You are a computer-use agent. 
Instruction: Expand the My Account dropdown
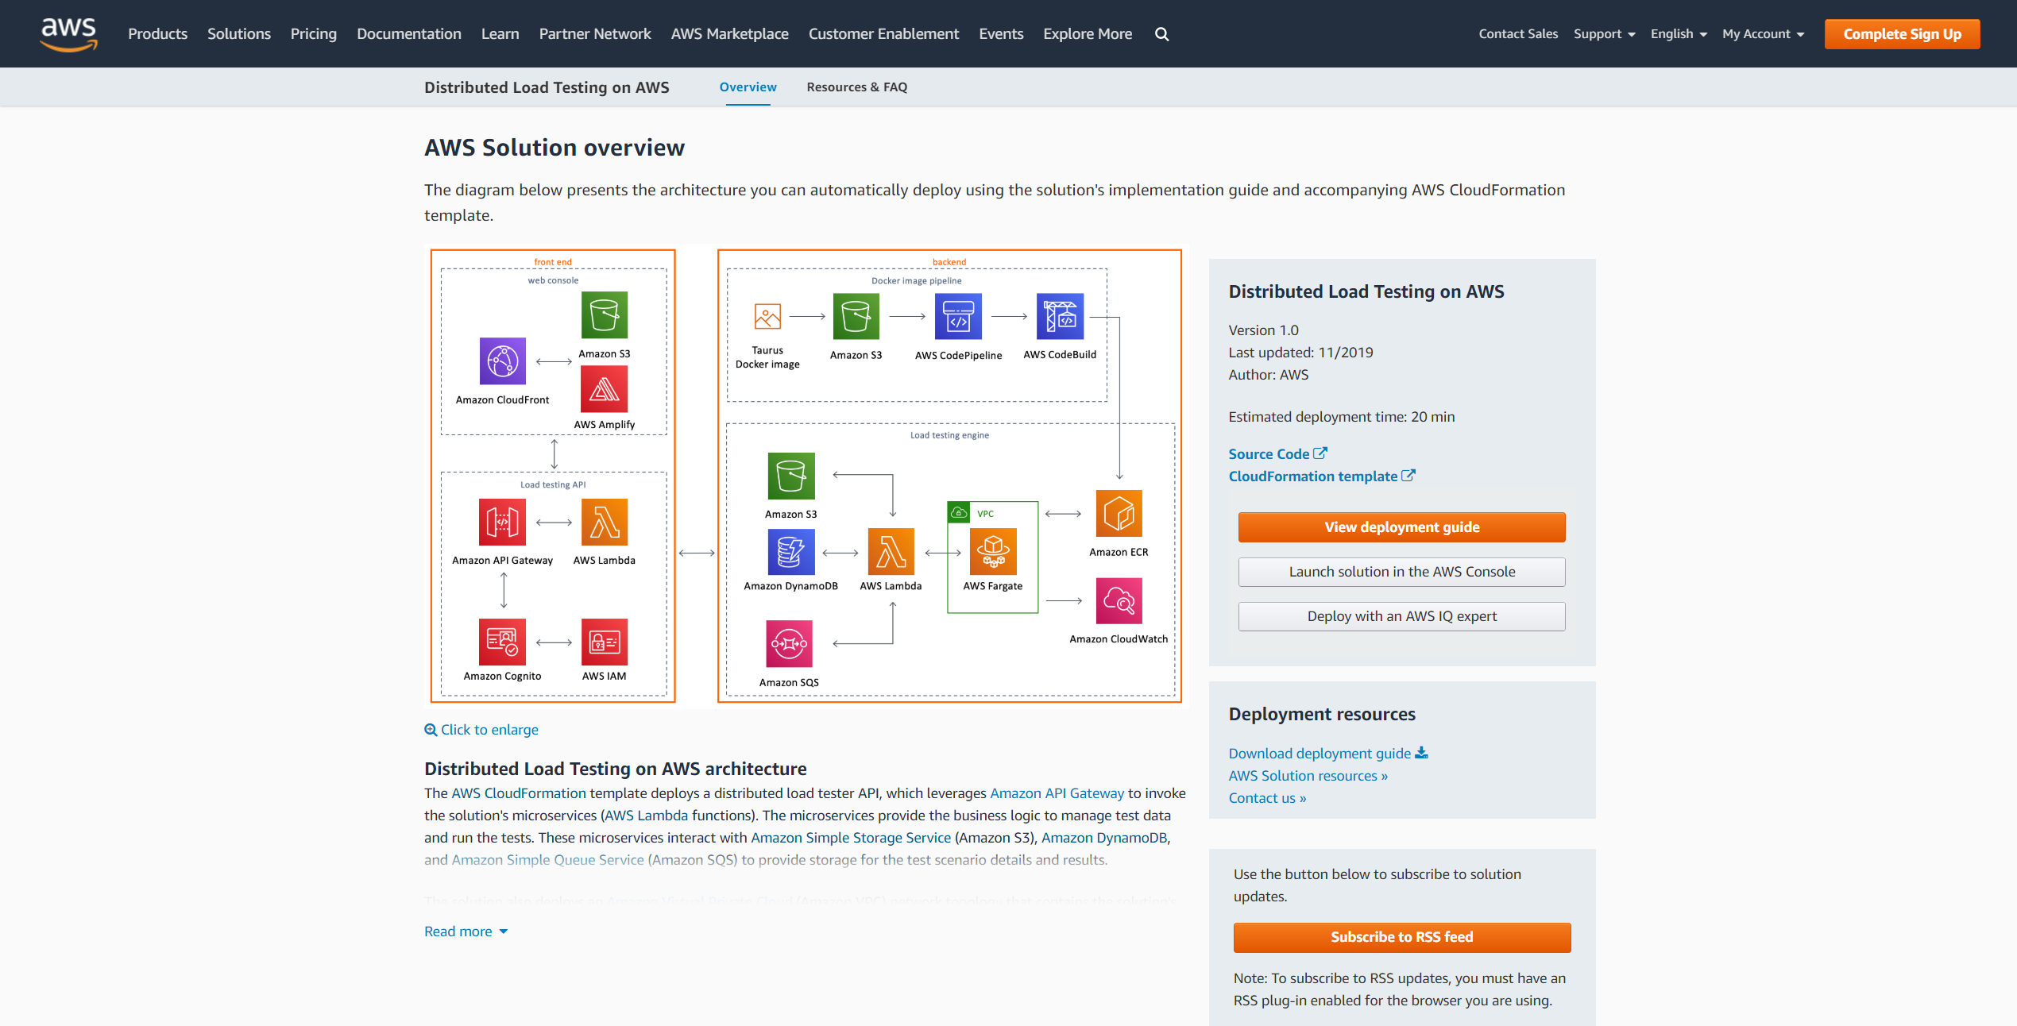pos(1763,34)
